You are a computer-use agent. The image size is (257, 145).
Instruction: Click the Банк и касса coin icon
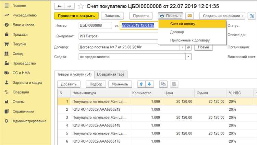coord(7,25)
